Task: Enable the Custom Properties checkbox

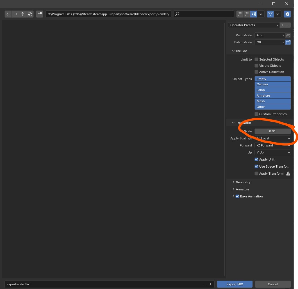Action: pos(256,114)
